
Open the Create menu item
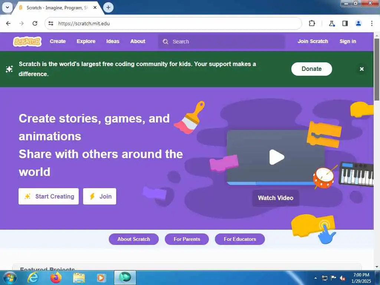coord(58,42)
